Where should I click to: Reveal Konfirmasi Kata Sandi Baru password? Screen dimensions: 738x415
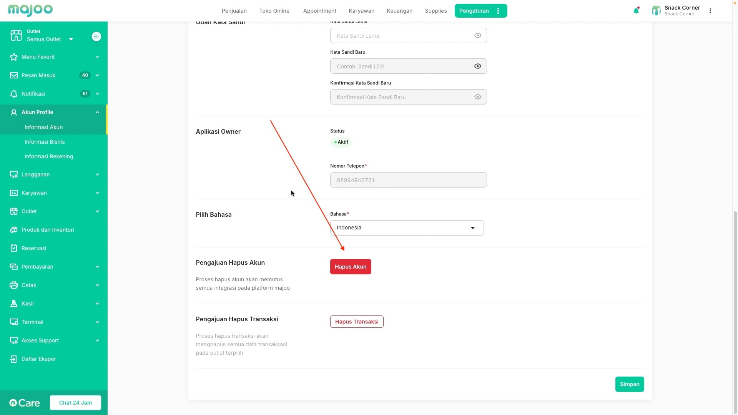coord(477,97)
